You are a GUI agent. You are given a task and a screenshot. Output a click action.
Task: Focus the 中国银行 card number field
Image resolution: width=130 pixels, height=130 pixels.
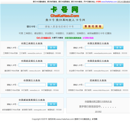[32, 85]
